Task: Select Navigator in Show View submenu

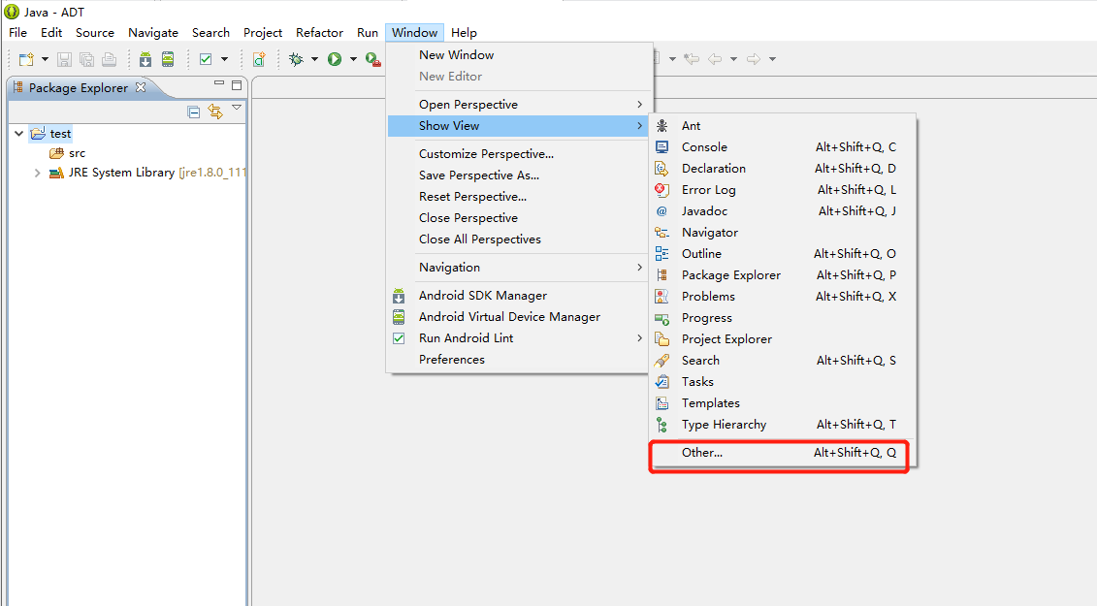Action: click(783, 233)
